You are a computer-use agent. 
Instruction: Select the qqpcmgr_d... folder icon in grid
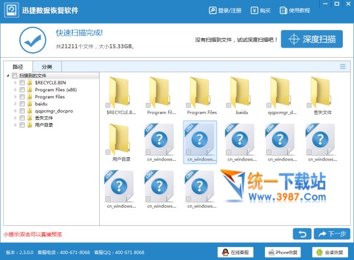[280, 92]
